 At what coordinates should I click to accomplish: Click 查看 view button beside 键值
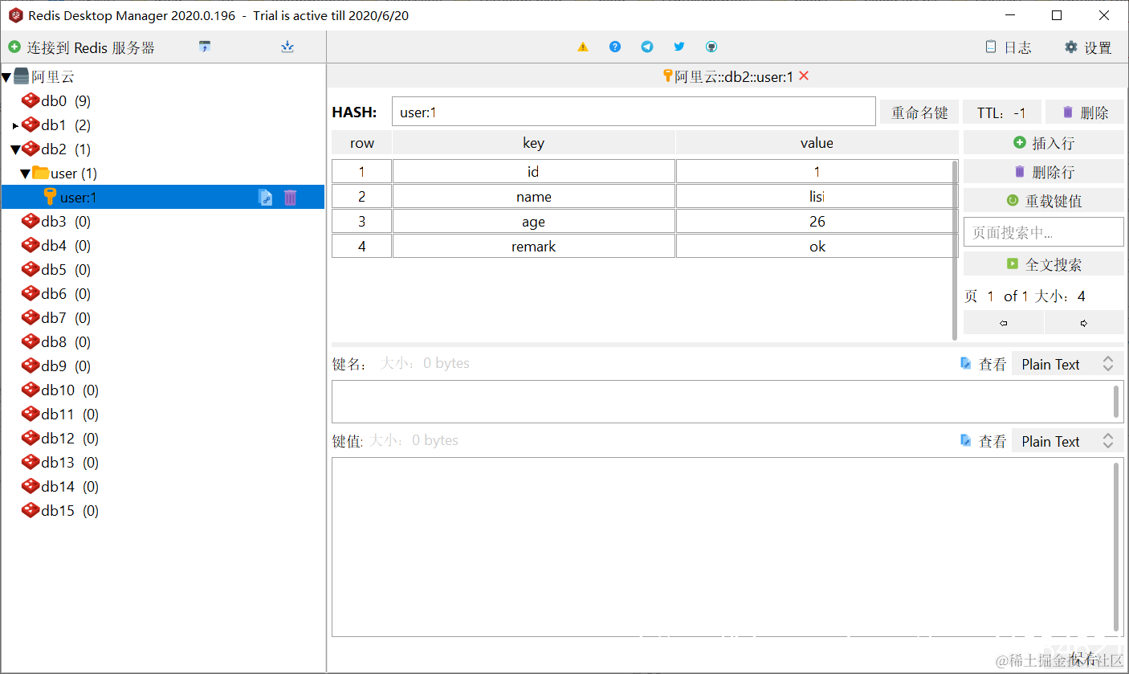coord(984,441)
